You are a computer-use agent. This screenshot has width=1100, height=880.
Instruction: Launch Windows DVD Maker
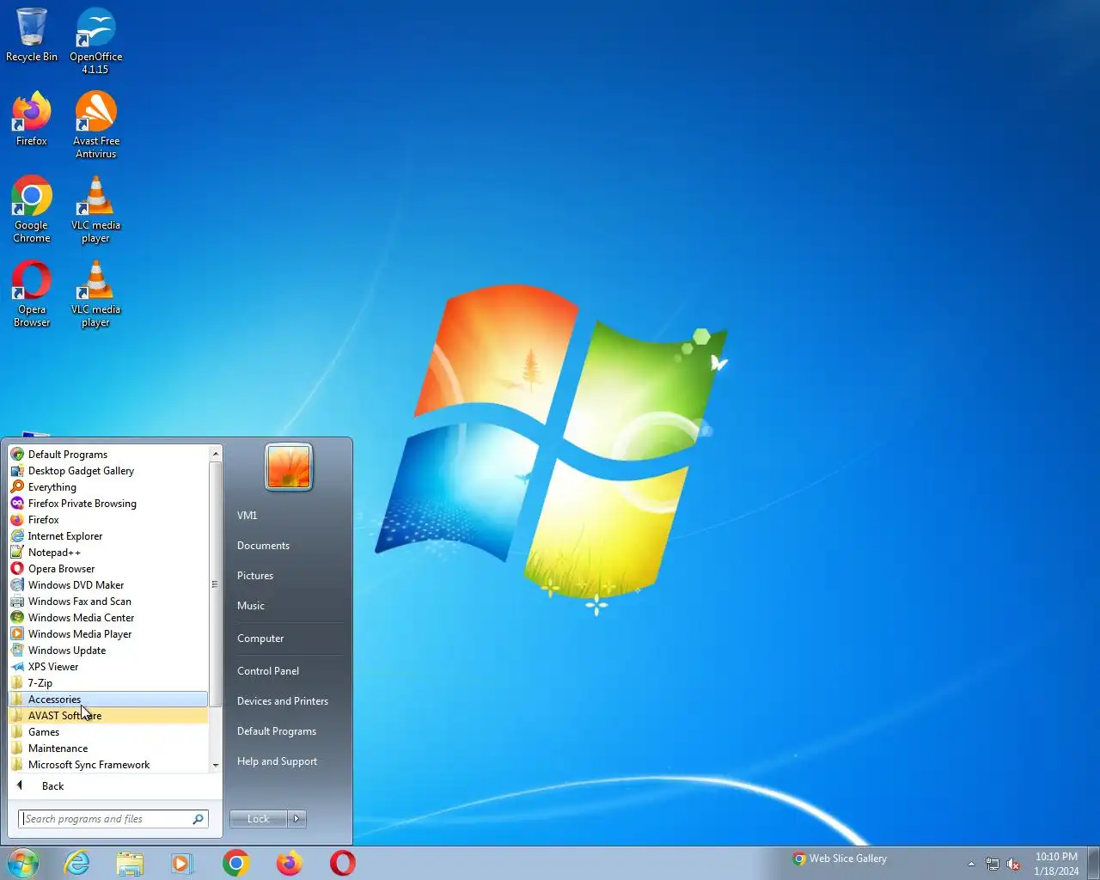point(108,584)
